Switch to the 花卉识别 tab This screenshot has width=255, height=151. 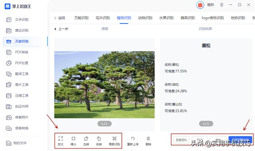point(103,18)
